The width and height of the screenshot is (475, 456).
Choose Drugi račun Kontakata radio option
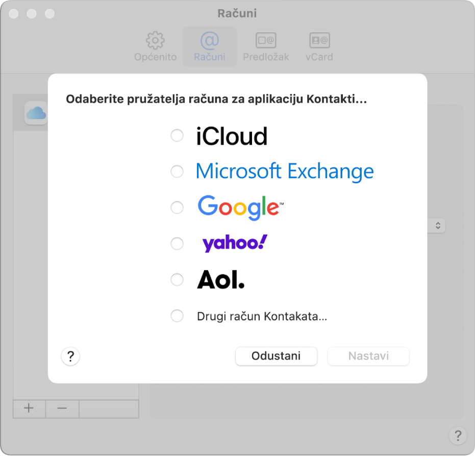177,316
